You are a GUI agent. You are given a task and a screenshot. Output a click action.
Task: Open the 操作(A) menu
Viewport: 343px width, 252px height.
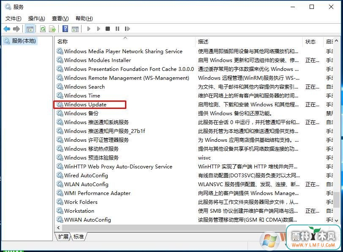point(36,19)
